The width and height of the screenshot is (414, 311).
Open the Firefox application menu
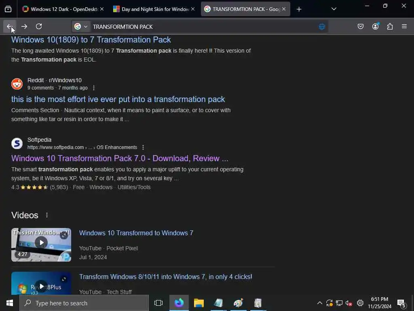404,26
